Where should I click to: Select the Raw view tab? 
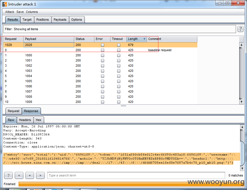pyautogui.click(x=11, y=120)
